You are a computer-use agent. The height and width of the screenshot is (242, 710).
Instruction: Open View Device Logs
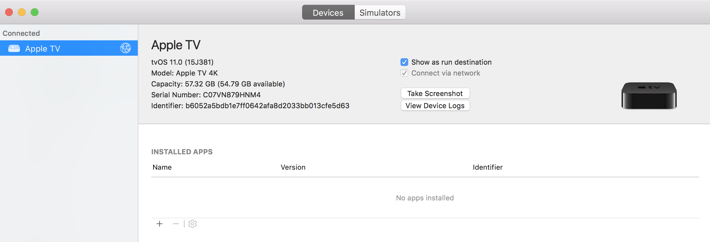[x=435, y=106]
